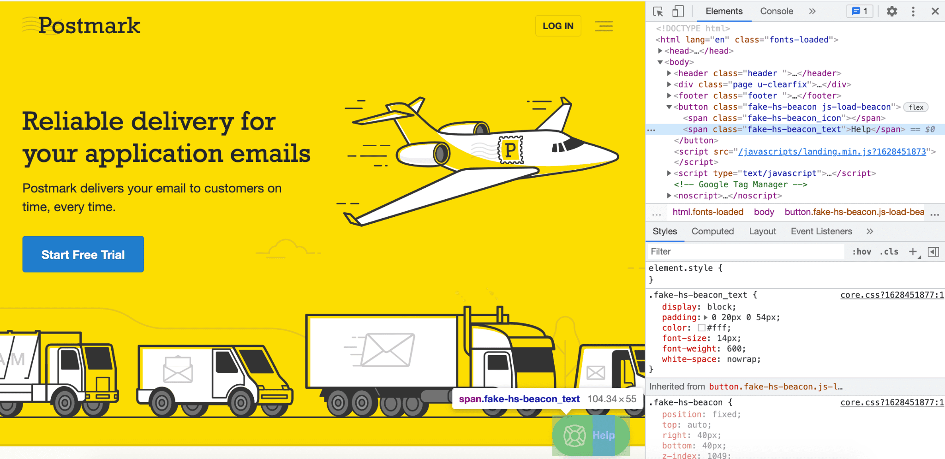Switch to the Console tab
Viewport: 945px width, 459px height.
pyautogui.click(x=776, y=11)
